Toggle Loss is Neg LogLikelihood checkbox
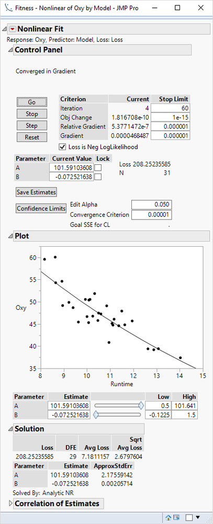Image resolution: width=213 pixels, height=524 pixels. coord(62,146)
